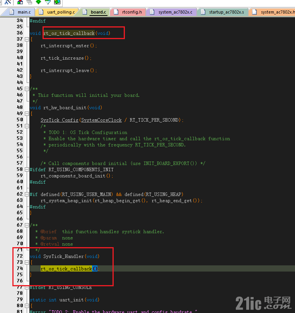Click the @param tag on line 69
The image size is (295, 313).
[x=48, y=238]
